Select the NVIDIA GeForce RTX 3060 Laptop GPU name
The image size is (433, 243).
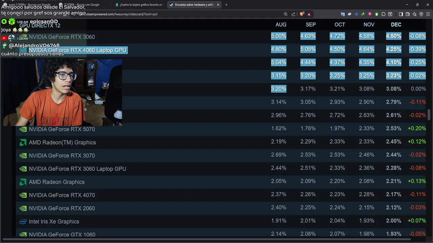77,169
